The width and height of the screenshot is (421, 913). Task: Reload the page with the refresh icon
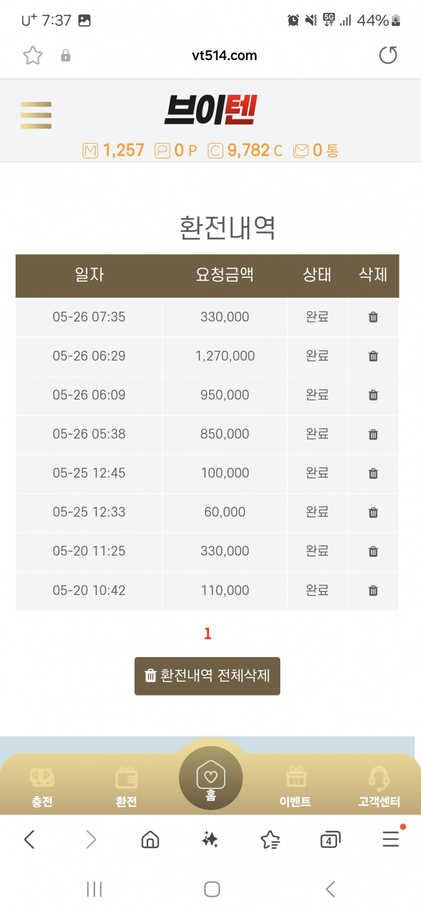tap(388, 55)
